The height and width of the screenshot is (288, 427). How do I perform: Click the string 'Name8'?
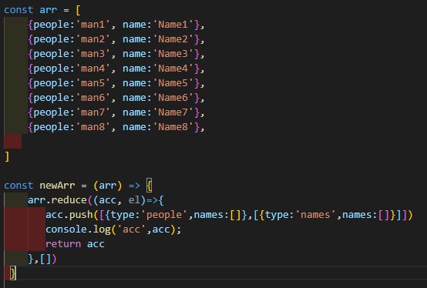[x=173, y=127]
